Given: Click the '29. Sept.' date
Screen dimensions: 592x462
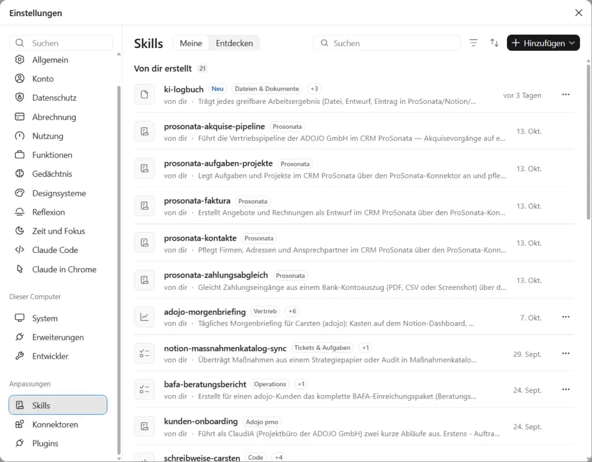Looking at the screenshot, I should coord(527,354).
